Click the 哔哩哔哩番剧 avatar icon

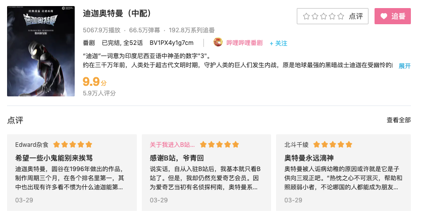click(x=218, y=42)
